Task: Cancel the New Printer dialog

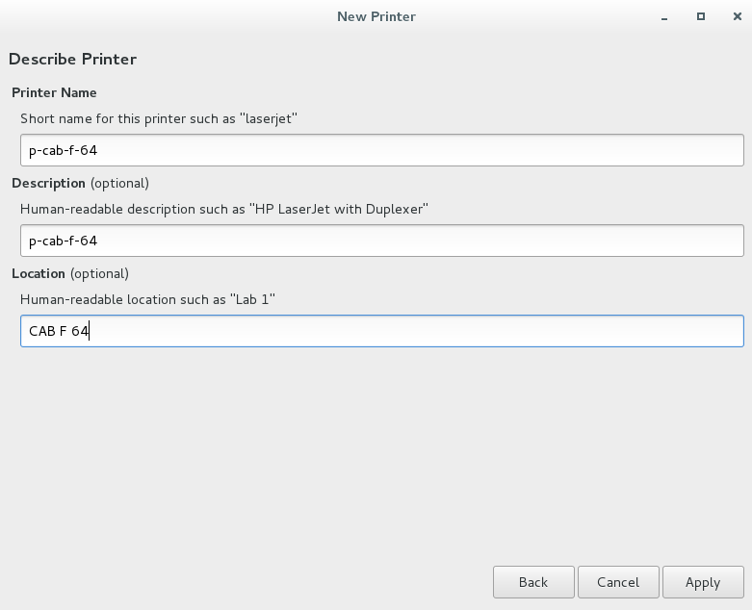Action: (618, 582)
